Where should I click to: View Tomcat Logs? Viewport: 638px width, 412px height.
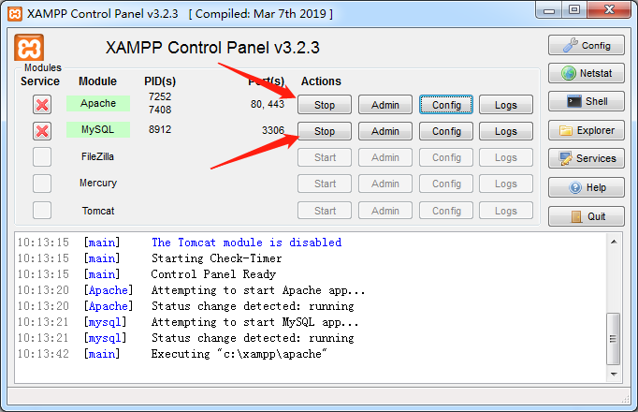[506, 211]
